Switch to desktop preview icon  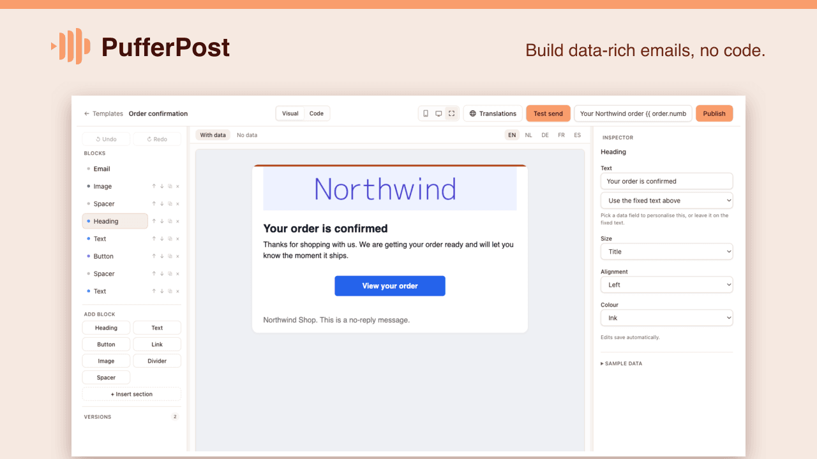(438, 113)
